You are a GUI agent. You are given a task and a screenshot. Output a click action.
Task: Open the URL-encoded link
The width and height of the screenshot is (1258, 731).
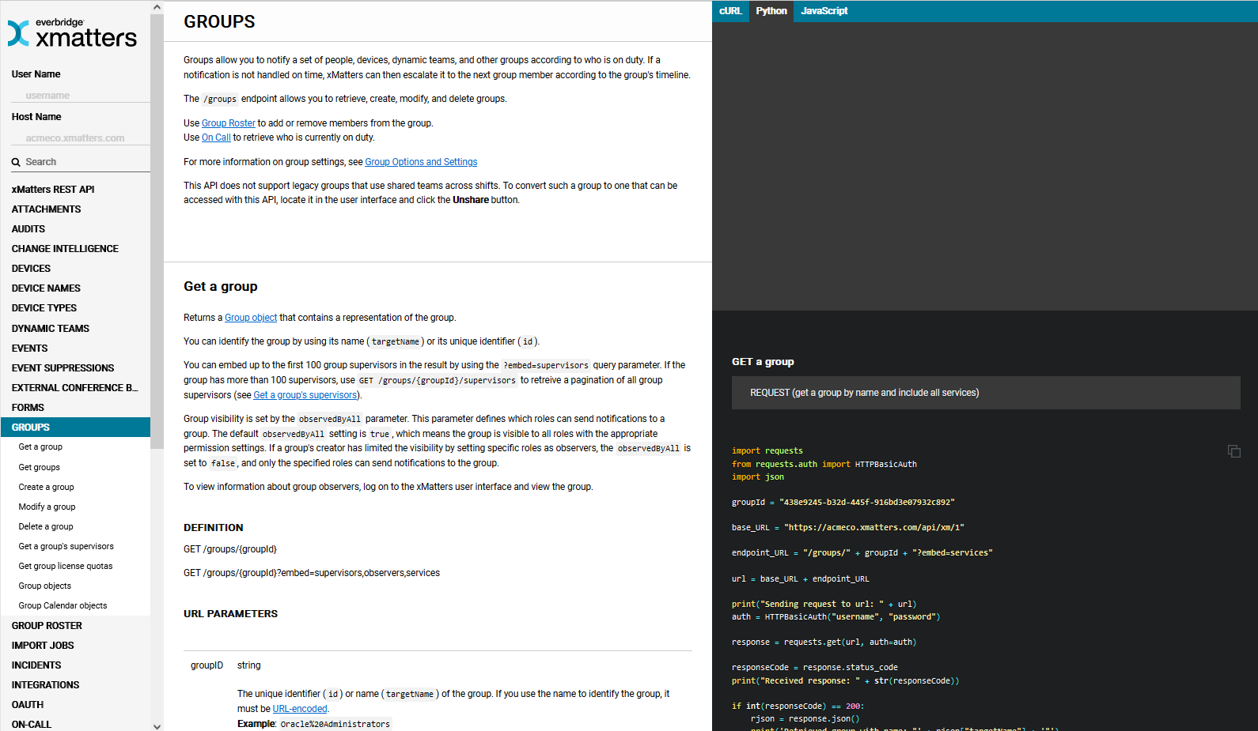pyautogui.click(x=300, y=709)
